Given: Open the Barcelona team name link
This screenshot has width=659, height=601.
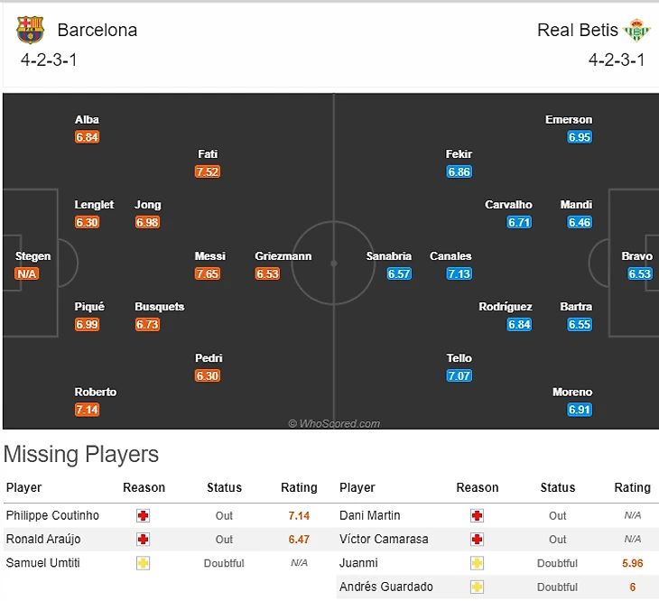Looking at the screenshot, I should point(97,30).
